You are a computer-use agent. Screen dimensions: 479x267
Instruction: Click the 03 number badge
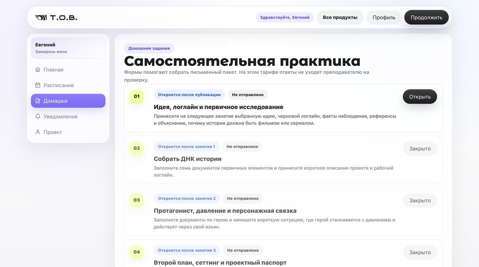(x=137, y=200)
